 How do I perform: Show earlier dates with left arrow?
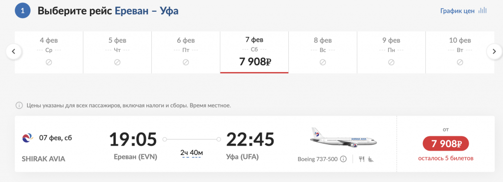pos(13,52)
